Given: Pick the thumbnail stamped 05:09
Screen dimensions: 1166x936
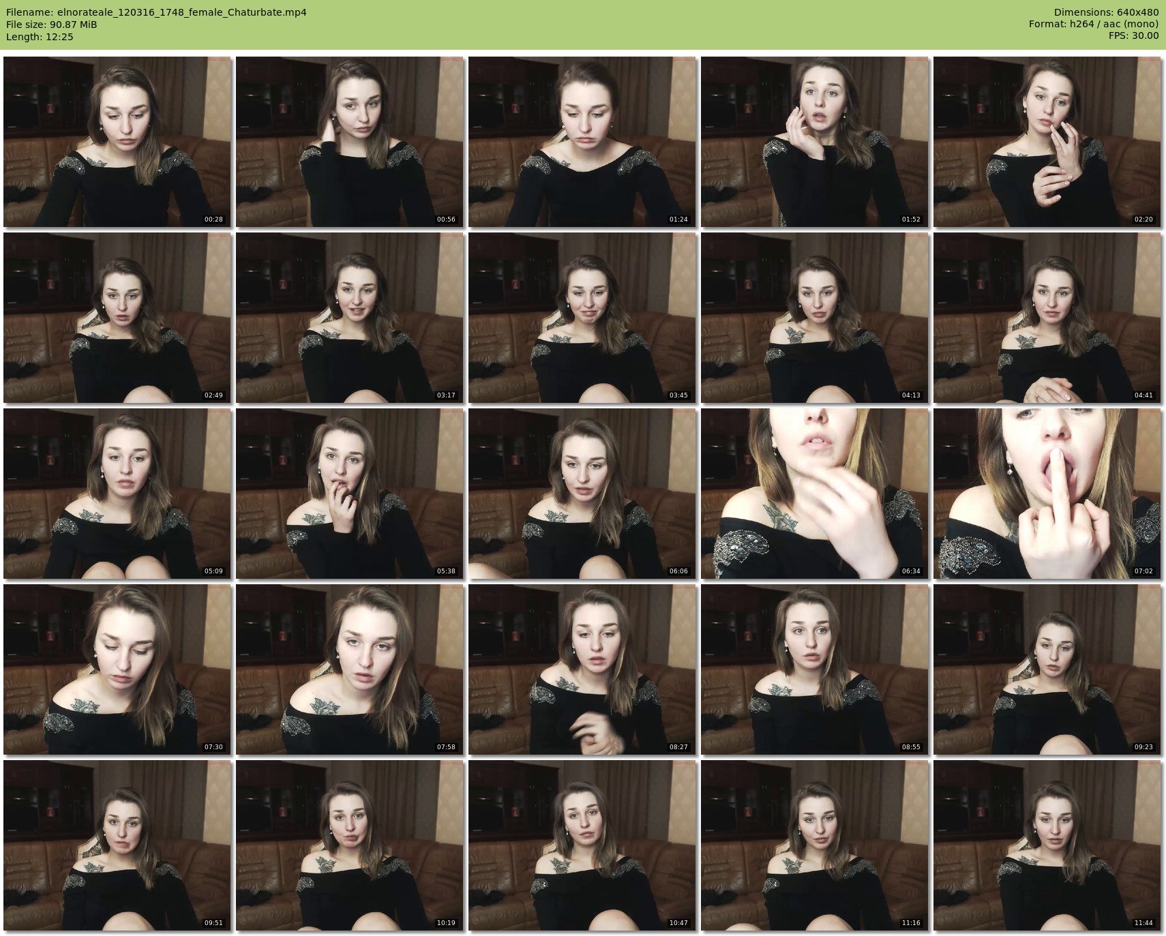Looking at the screenshot, I should pyautogui.click(x=117, y=494).
